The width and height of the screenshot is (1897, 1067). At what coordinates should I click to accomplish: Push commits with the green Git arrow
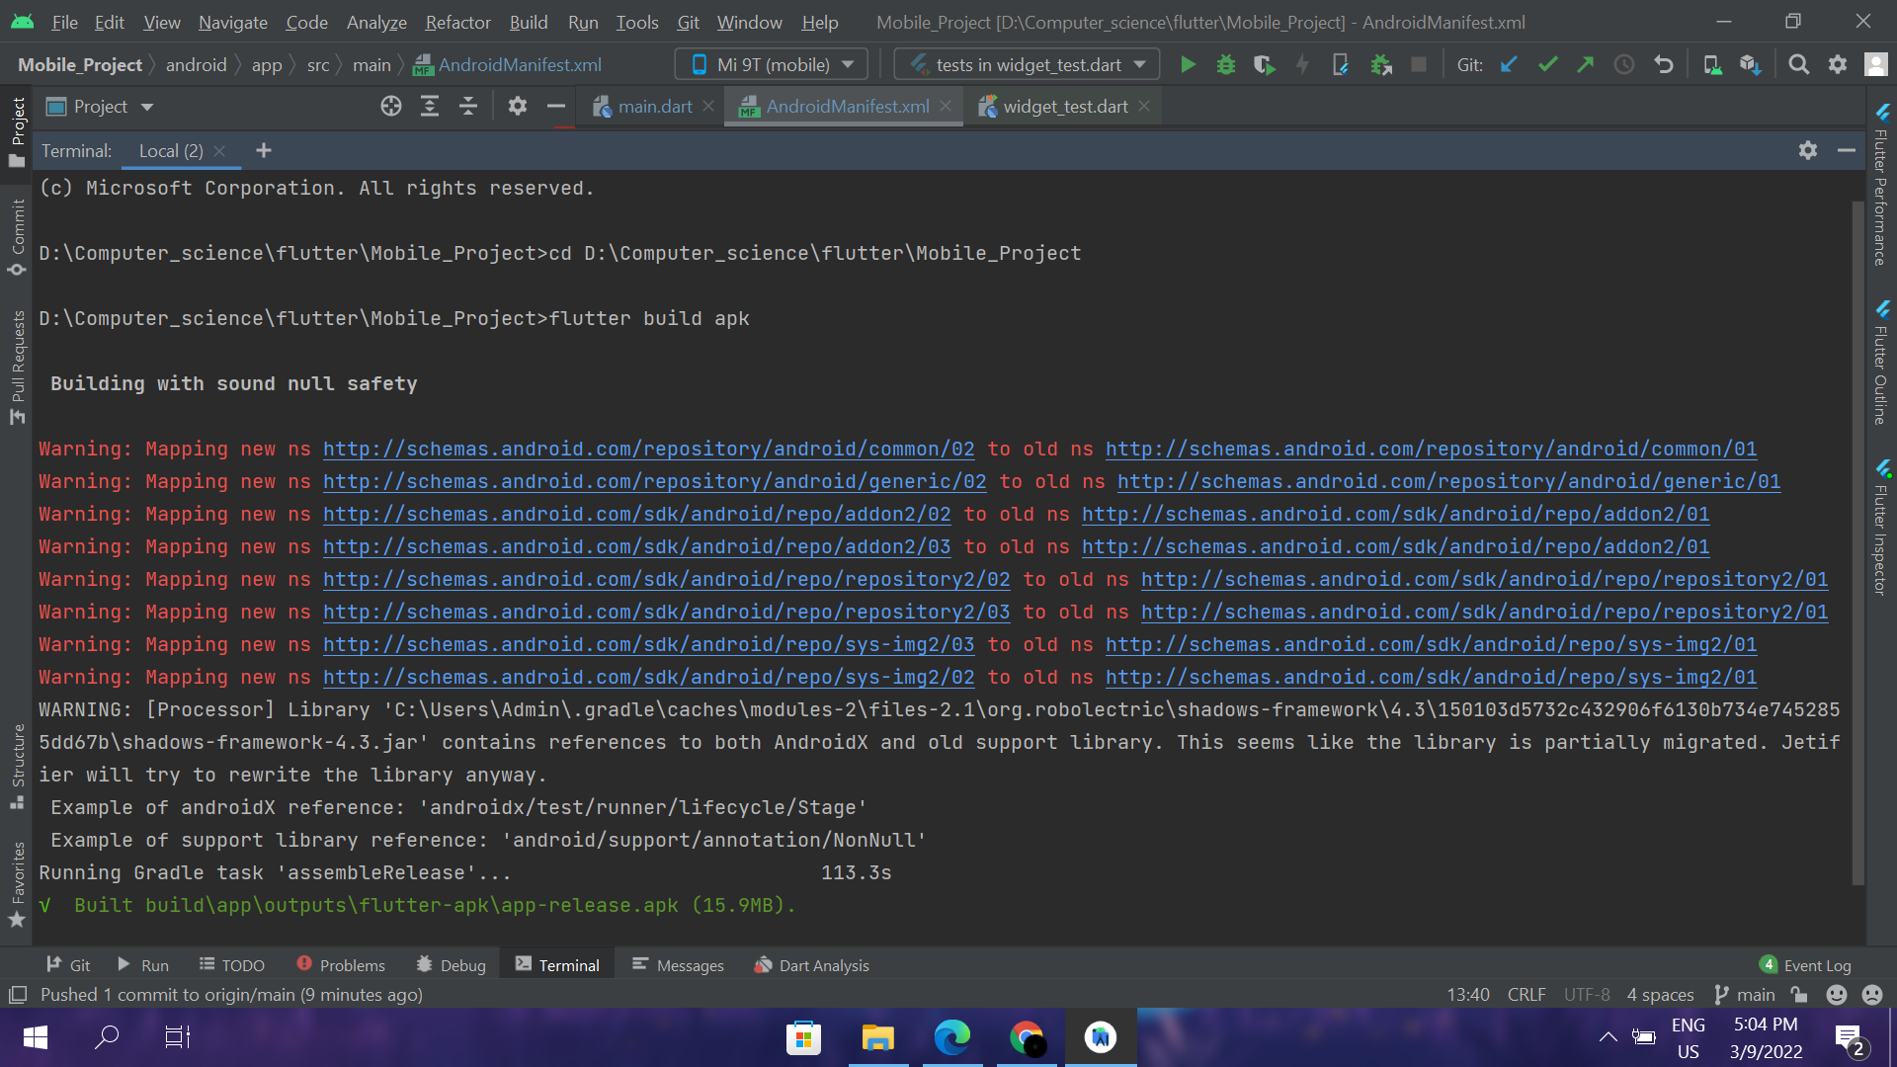coord(1586,65)
